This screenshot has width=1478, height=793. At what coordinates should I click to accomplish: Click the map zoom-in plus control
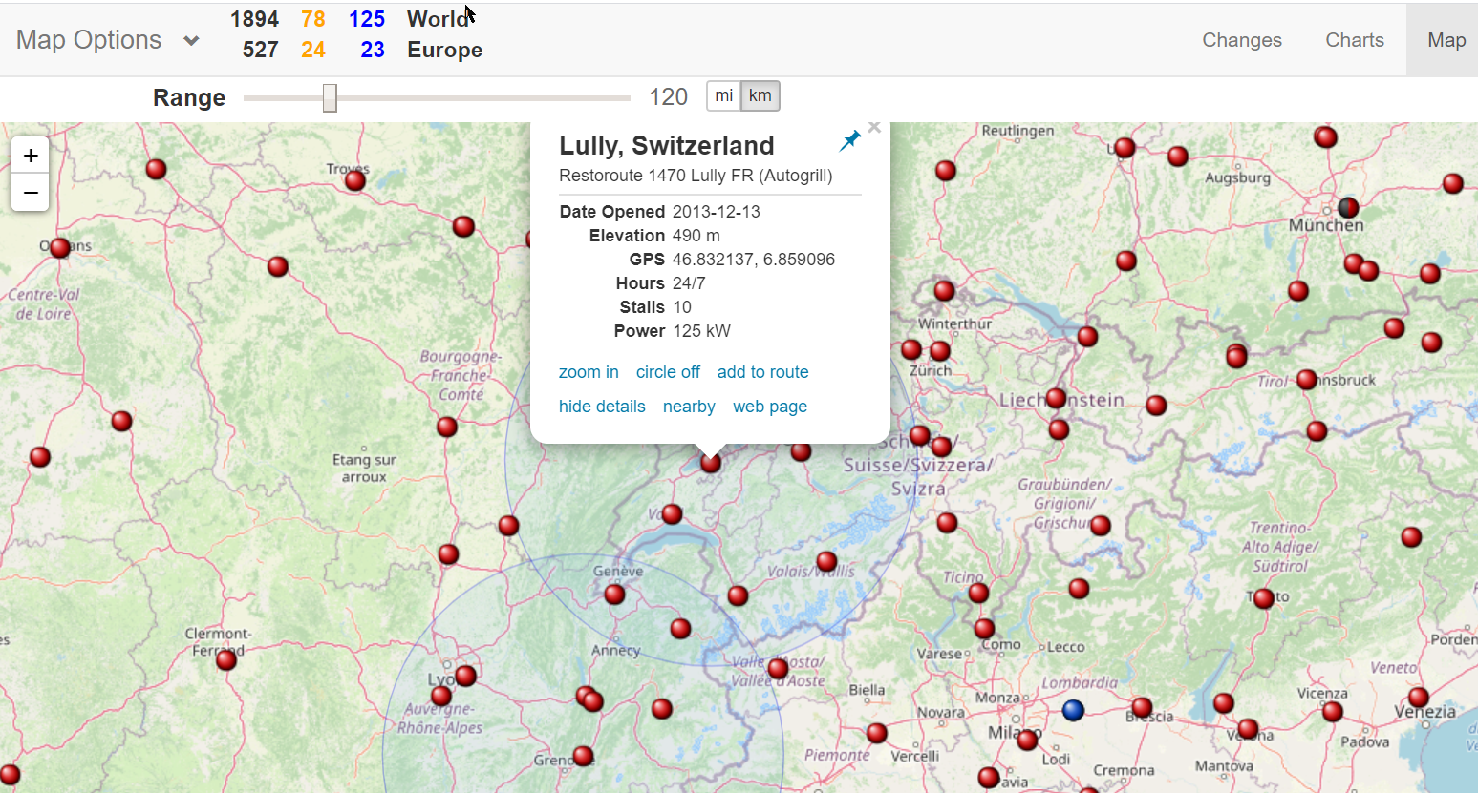[30, 154]
